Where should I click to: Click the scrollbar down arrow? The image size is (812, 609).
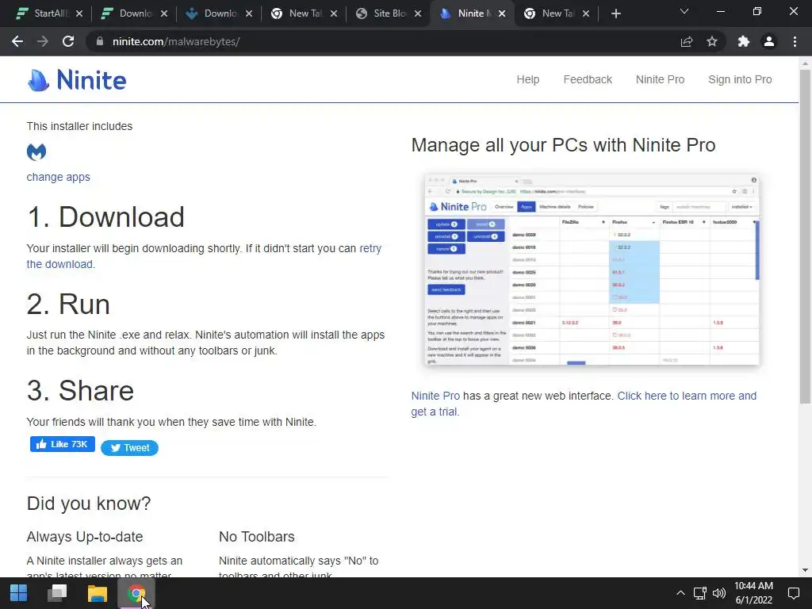tap(805, 570)
